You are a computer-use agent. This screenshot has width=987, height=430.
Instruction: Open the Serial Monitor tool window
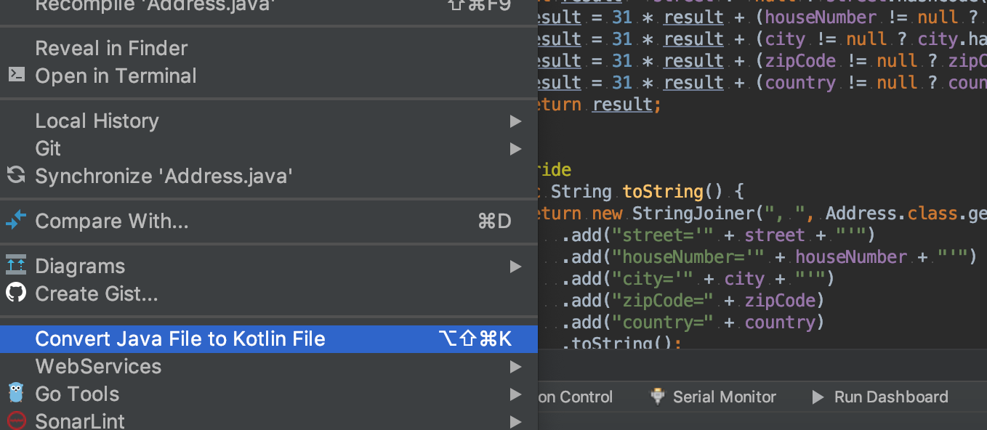pyautogui.click(x=714, y=397)
